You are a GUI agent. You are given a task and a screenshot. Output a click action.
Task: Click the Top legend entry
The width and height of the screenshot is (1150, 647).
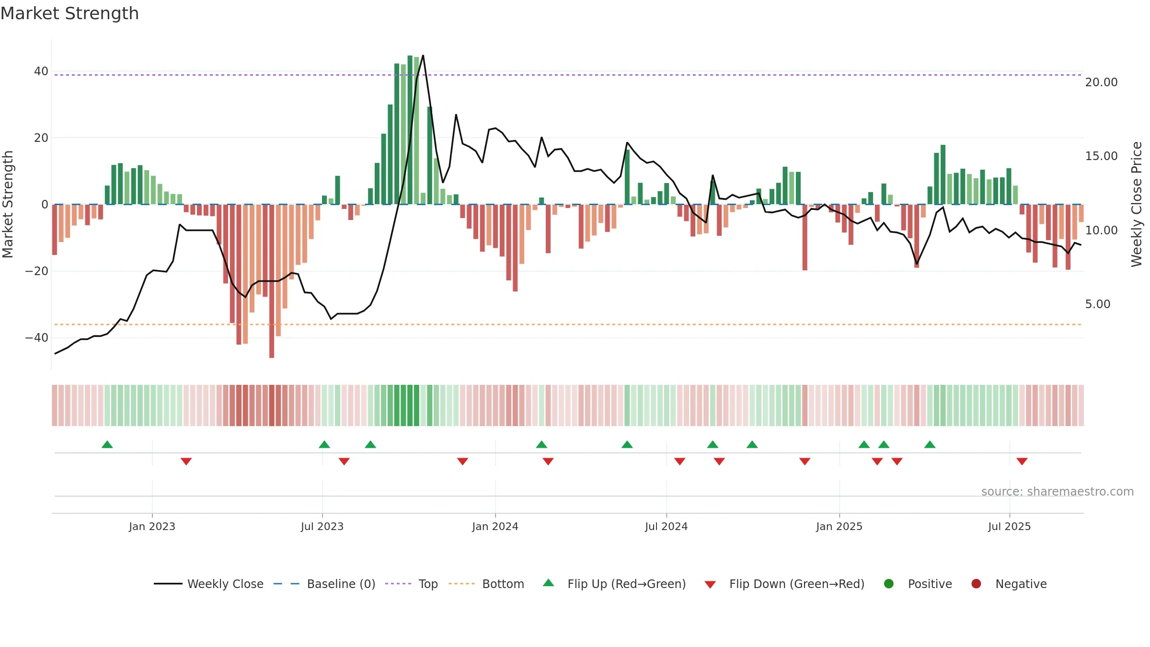click(412, 584)
